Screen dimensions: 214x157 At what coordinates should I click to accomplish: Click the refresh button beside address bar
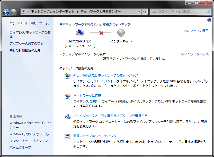145,12
